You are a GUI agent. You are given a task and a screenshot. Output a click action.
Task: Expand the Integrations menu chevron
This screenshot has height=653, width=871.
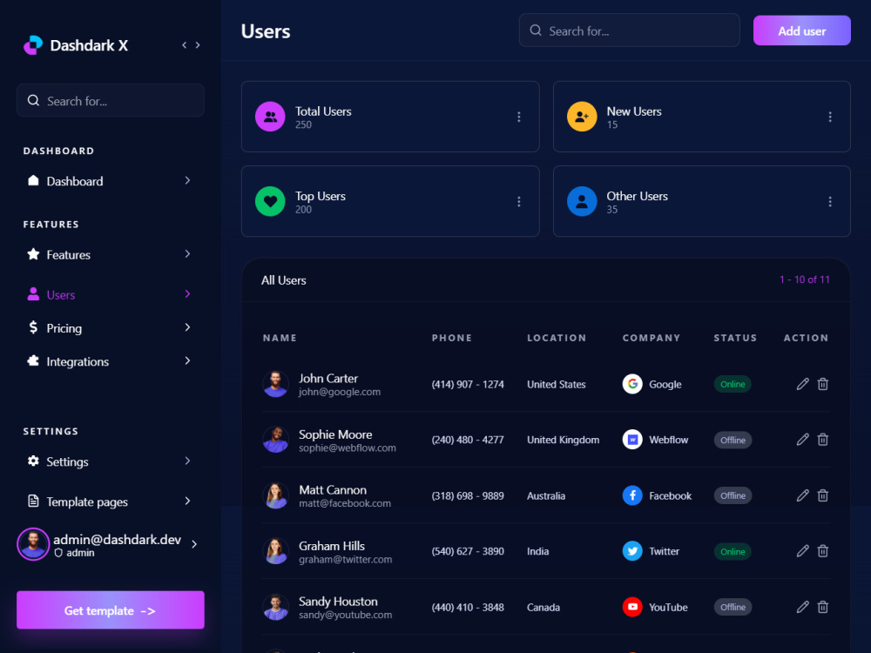click(x=187, y=360)
